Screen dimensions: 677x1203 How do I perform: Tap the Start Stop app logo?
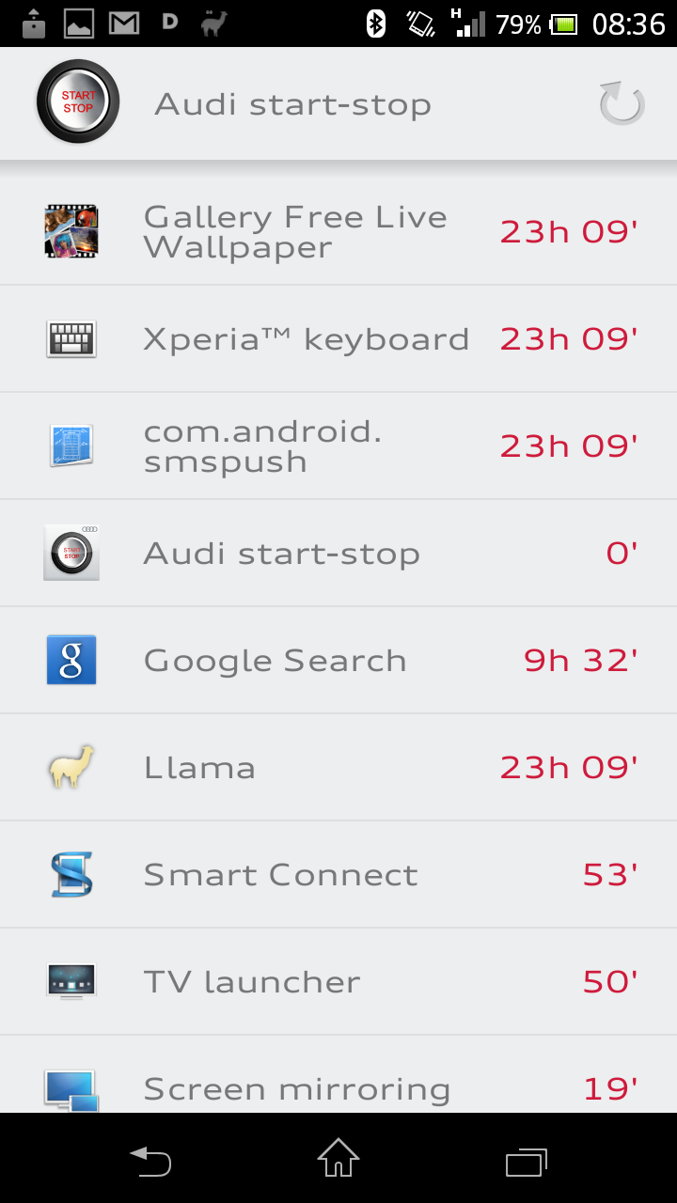78,102
